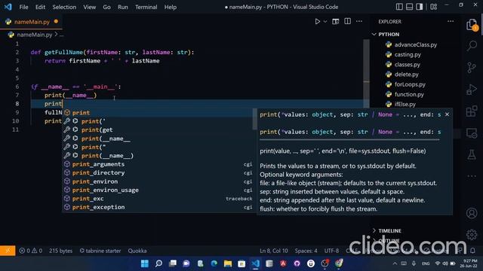
Task: Change the UTF-8 encoding setting
Action: coord(331,251)
